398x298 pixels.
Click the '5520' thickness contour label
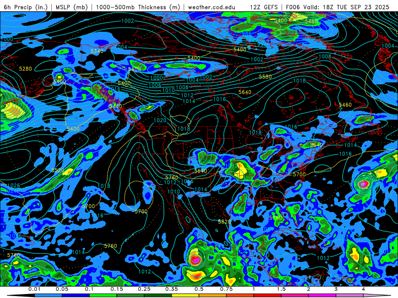click(58, 170)
